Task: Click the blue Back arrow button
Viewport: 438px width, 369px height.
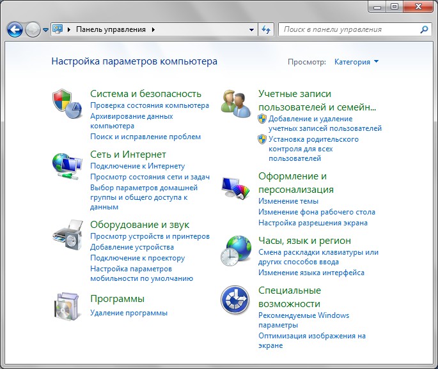Action: click(x=15, y=29)
